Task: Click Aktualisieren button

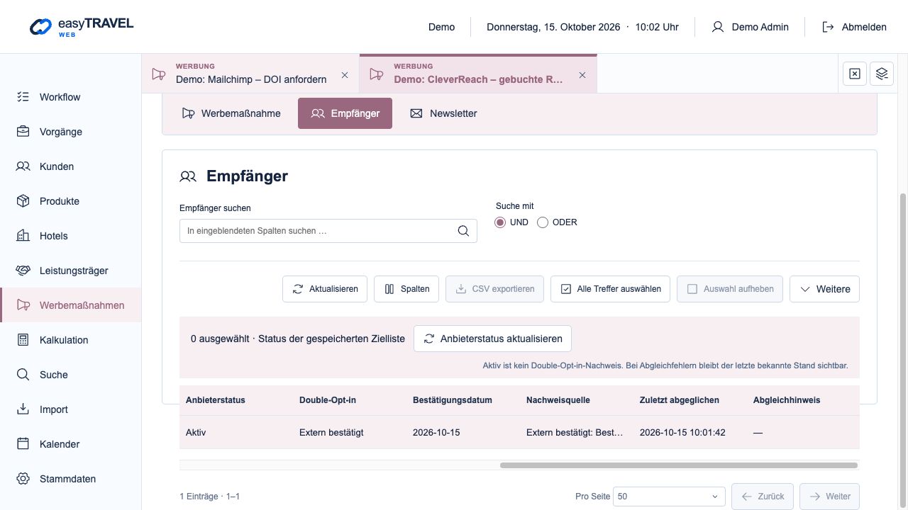Action: (325, 289)
